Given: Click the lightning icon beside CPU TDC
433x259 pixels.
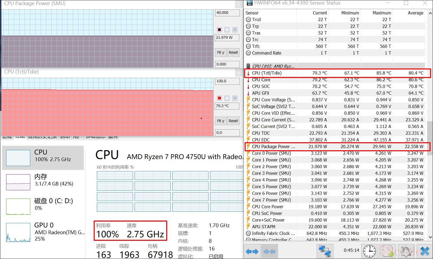Looking at the screenshot, I should pyautogui.click(x=248, y=133).
